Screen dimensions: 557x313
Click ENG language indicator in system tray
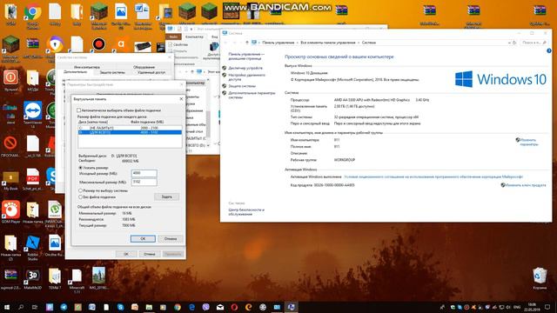518,307
